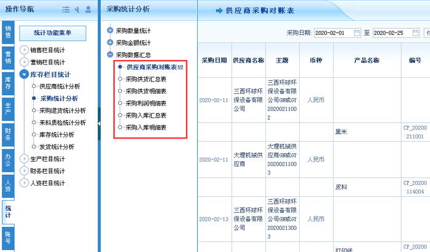The height and width of the screenshot is (252, 430).
Task: Expand 销售栏目统计 section
Action: click(x=25, y=50)
